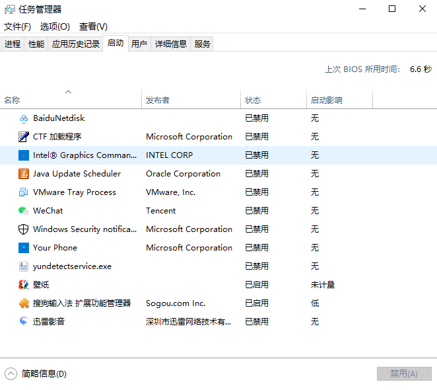This screenshot has width=437, height=390.
Task: Switch to the 详细信息 tab
Action: point(170,44)
